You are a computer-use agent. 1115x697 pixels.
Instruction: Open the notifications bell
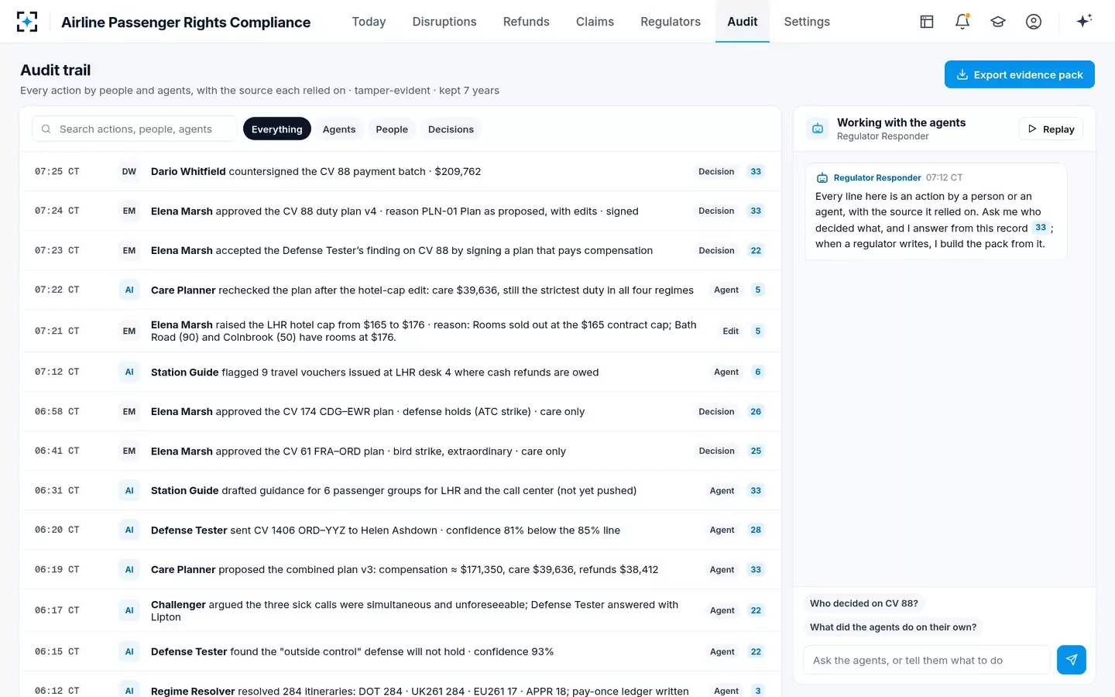[x=962, y=22]
